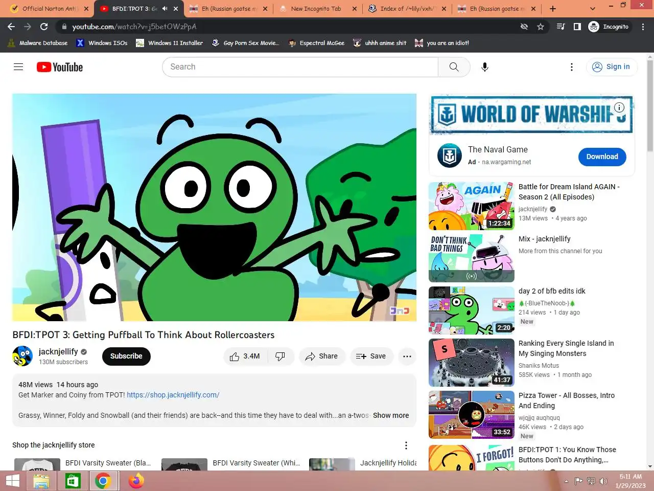Viewport: 654px width, 491px height.
Task: Open you are an idiot! bookmark
Action: [442, 43]
